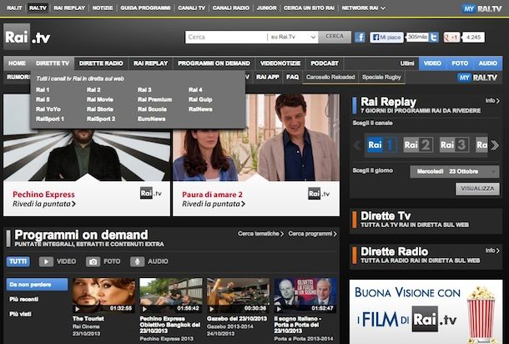Open NOTIZIE in top bar

[x=103, y=8]
